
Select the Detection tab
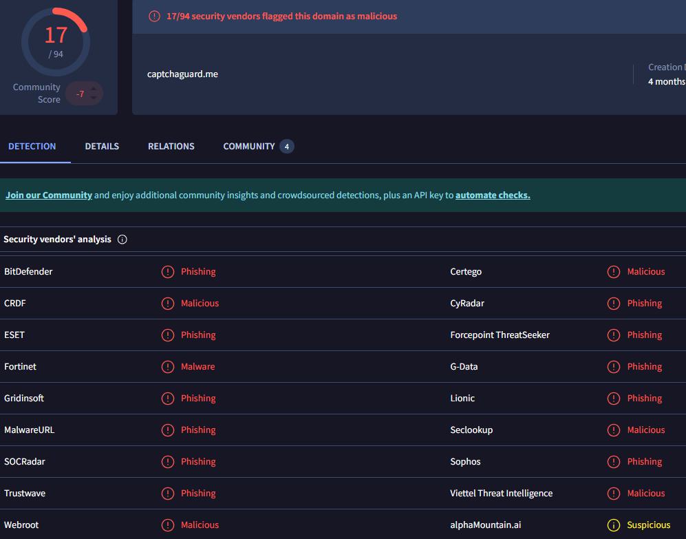(x=32, y=147)
